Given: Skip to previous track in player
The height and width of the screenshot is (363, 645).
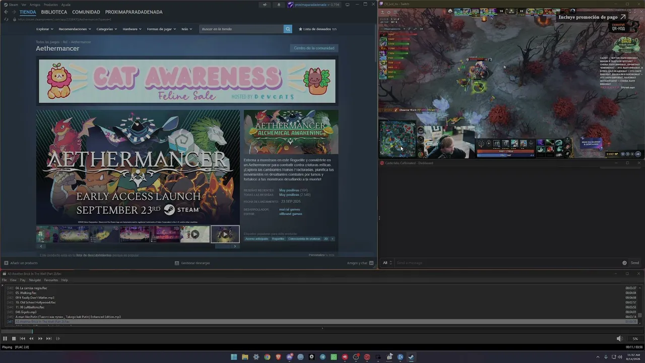Looking at the screenshot, I should click(22, 339).
